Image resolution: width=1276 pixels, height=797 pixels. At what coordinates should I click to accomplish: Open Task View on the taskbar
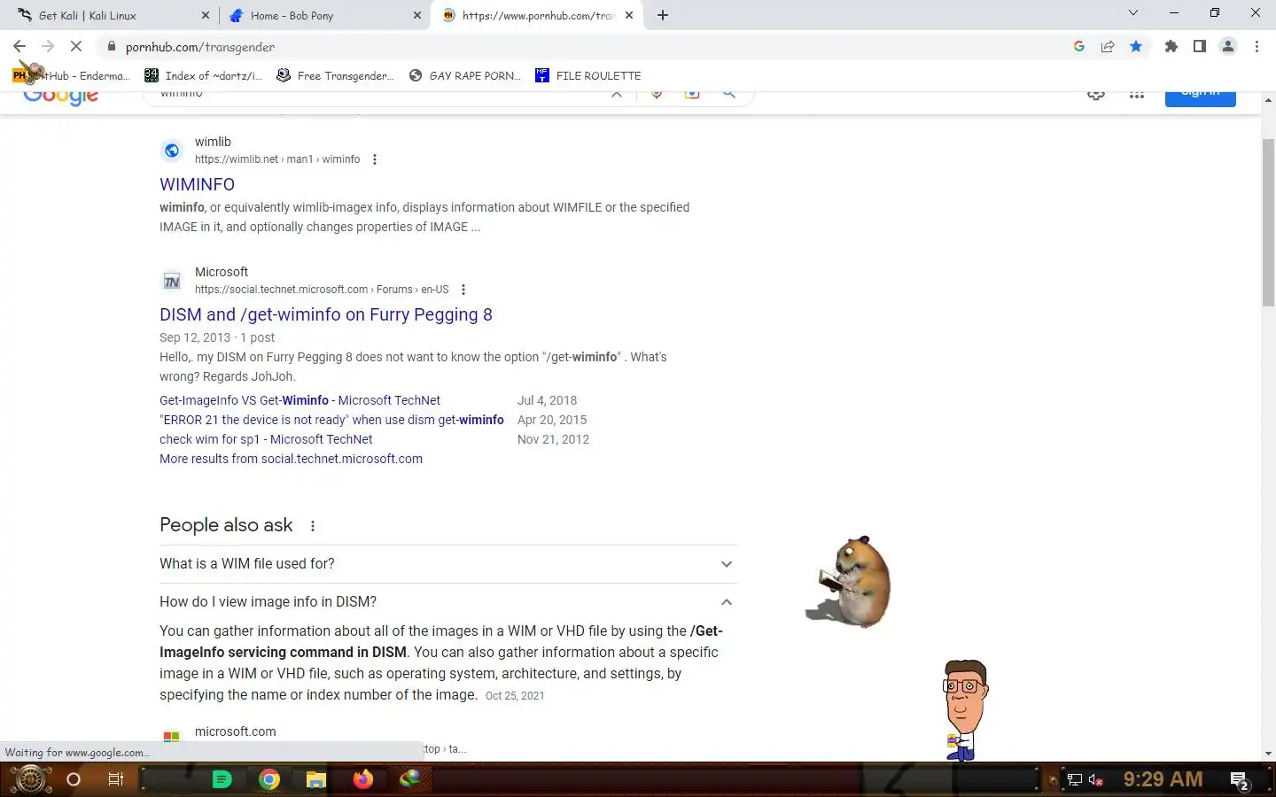pos(116,779)
